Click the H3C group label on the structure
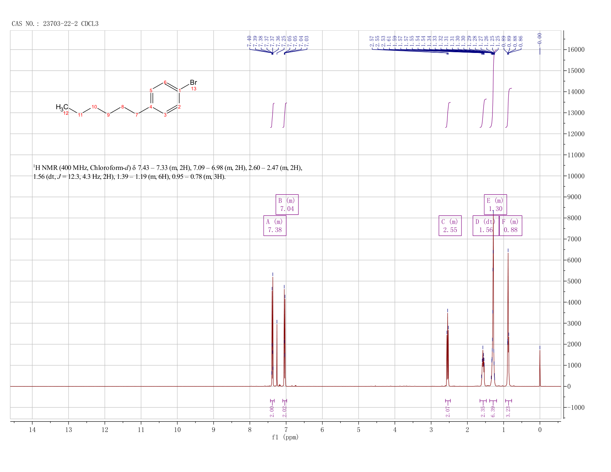611x472 pixels. pos(62,107)
